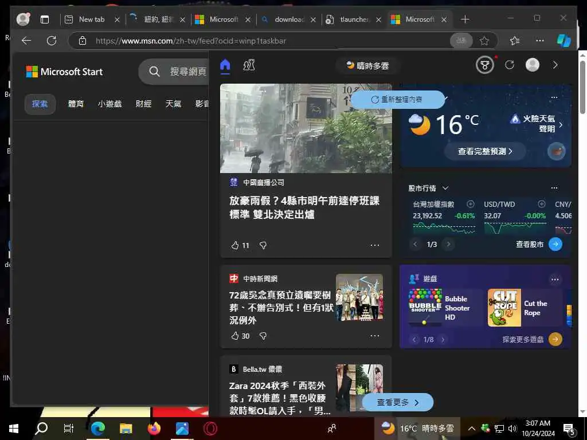Open the 火險天氣聲明 alert chevron
The height and width of the screenshot is (440, 587).
[x=561, y=125]
